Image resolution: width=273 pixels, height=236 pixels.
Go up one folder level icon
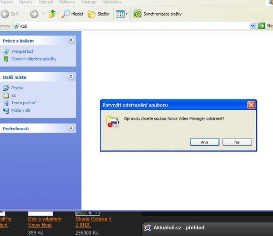click(52, 14)
